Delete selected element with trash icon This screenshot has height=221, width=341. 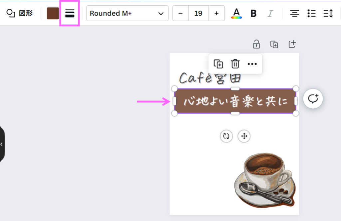[x=235, y=64]
